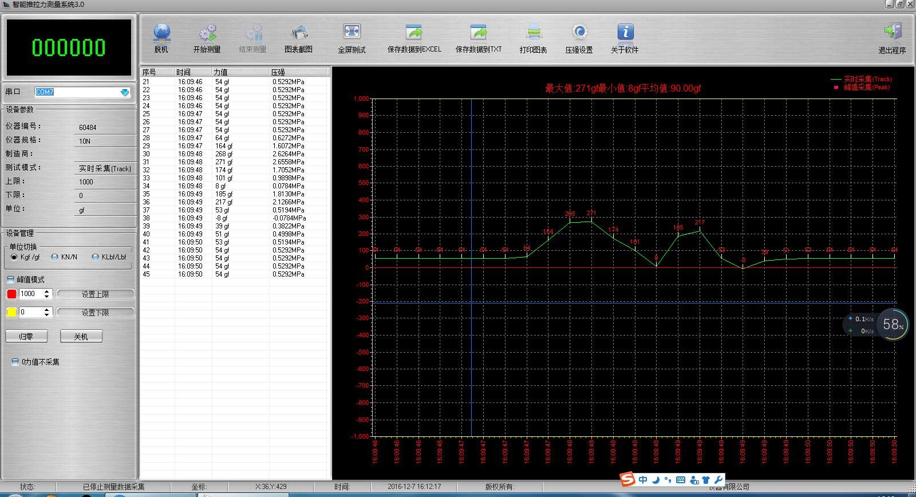Click the 实时采集(Track) chart legend entry
Viewport: 916px width, 497px height.
point(861,79)
